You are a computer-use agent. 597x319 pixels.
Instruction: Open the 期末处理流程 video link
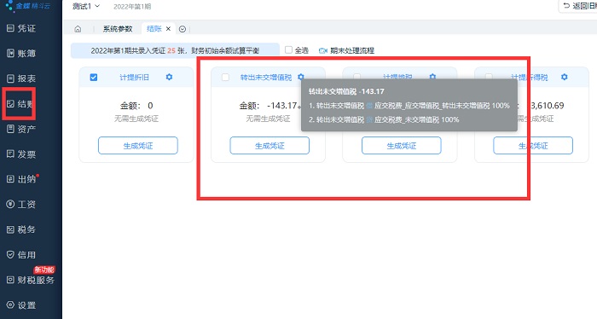pyautogui.click(x=346, y=50)
